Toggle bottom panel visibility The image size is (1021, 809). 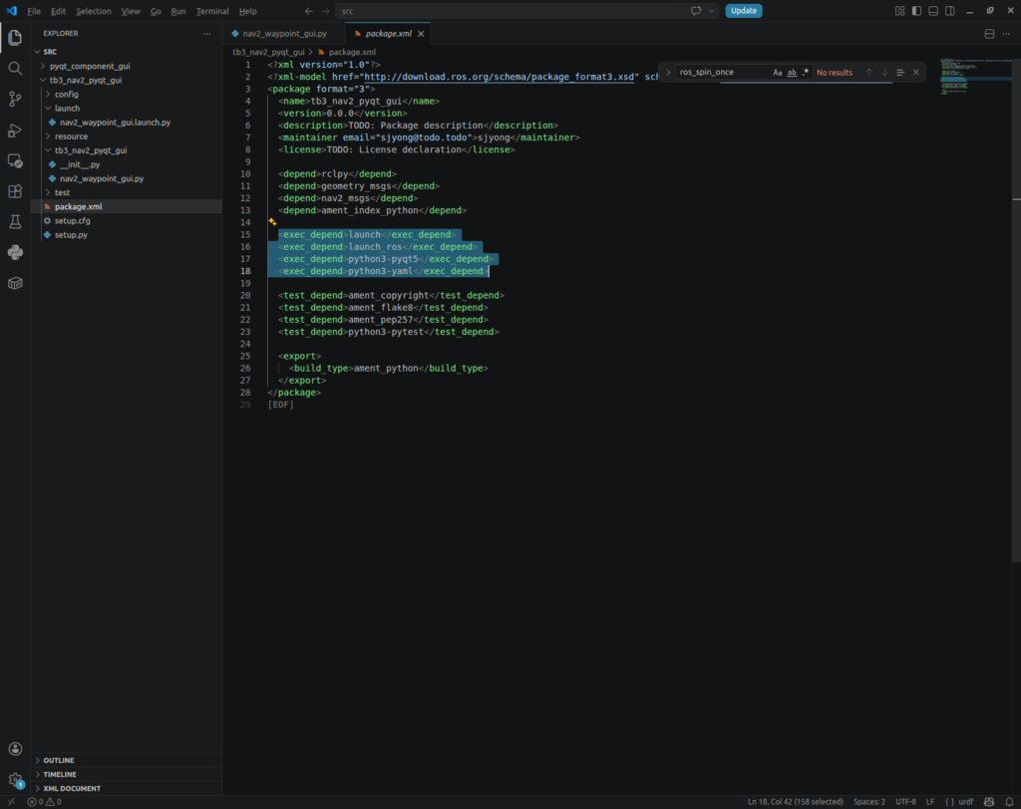click(933, 11)
